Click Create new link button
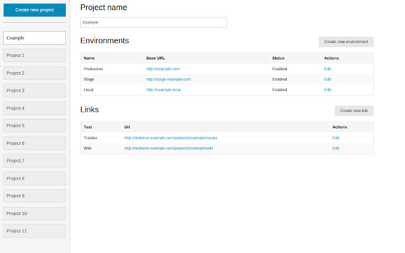Viewport: 405px width, 253px height. (354, 111)
